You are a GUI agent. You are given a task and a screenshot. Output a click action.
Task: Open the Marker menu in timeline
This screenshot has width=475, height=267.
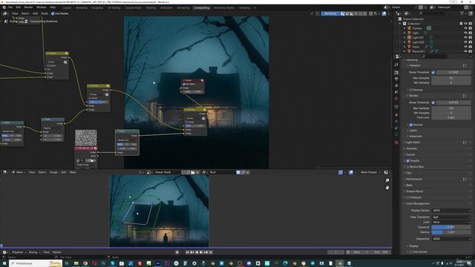click(x=57, y=252)
